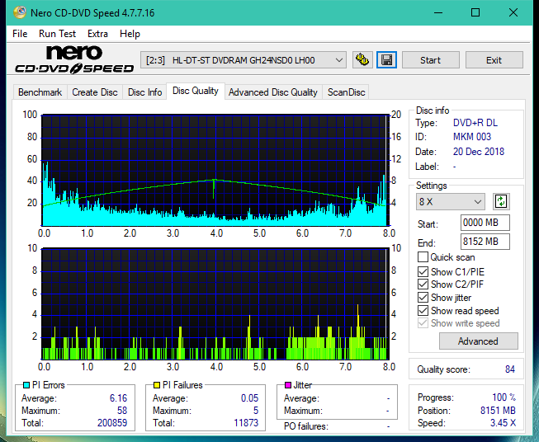This screenshot has height=442, width=539.
Task: Switch to Advanced Disc Quality tab
Action: [273, 92]
